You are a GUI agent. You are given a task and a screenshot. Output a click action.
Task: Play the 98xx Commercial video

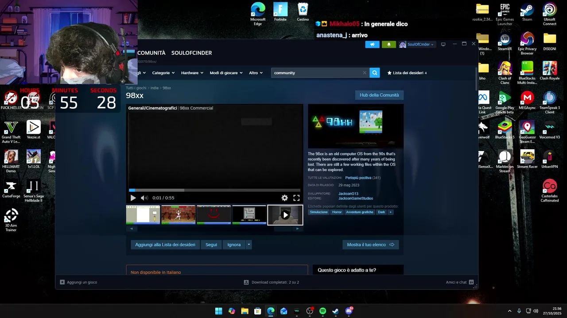133,198
